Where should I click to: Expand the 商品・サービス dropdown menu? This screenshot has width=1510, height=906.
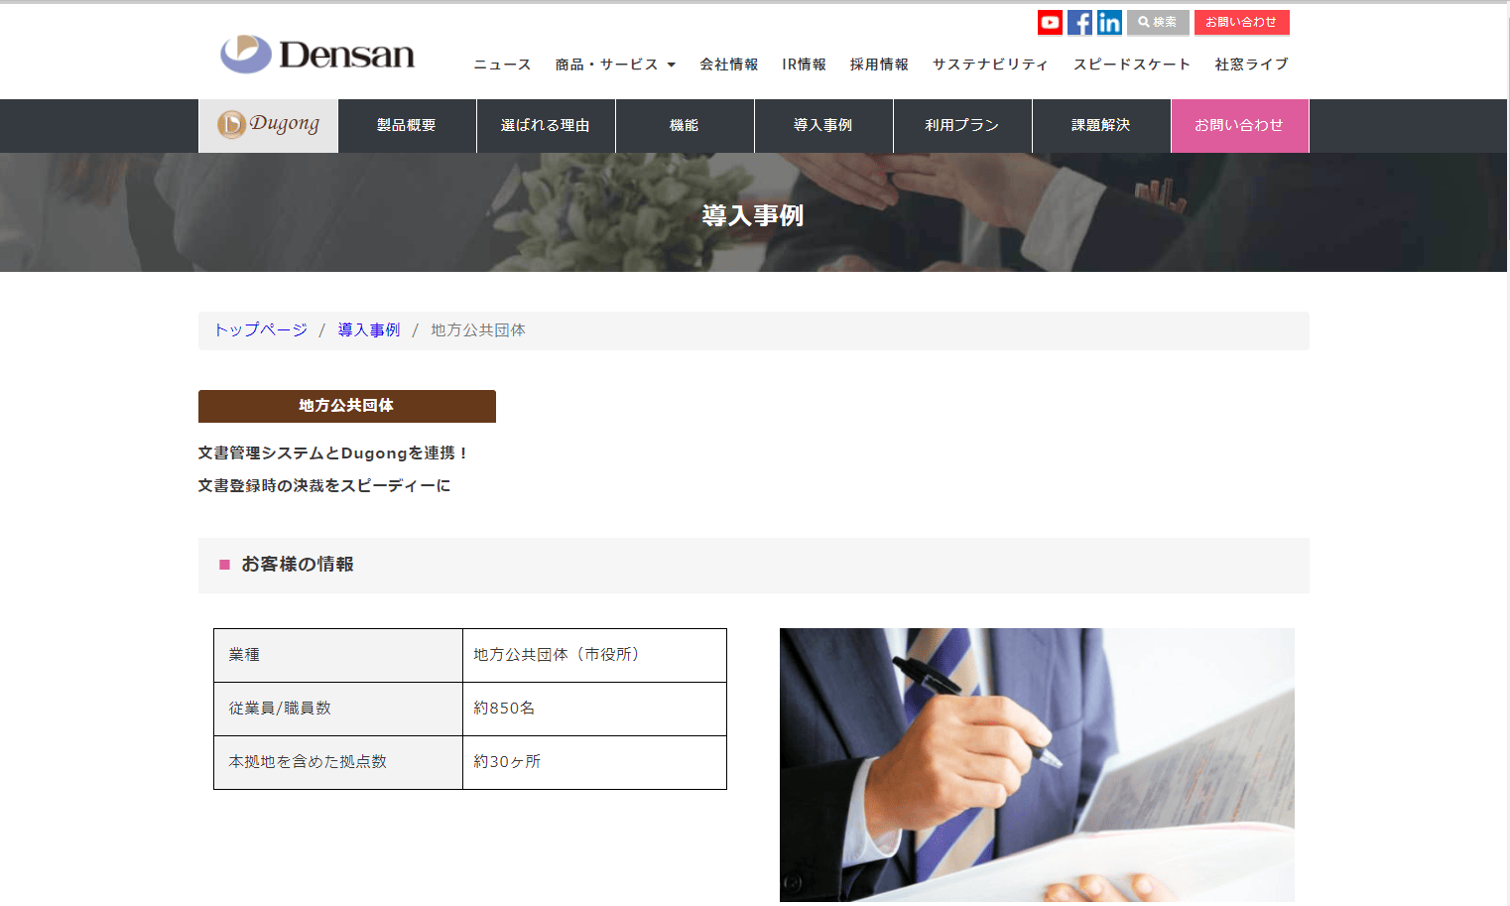coord(615,65)
